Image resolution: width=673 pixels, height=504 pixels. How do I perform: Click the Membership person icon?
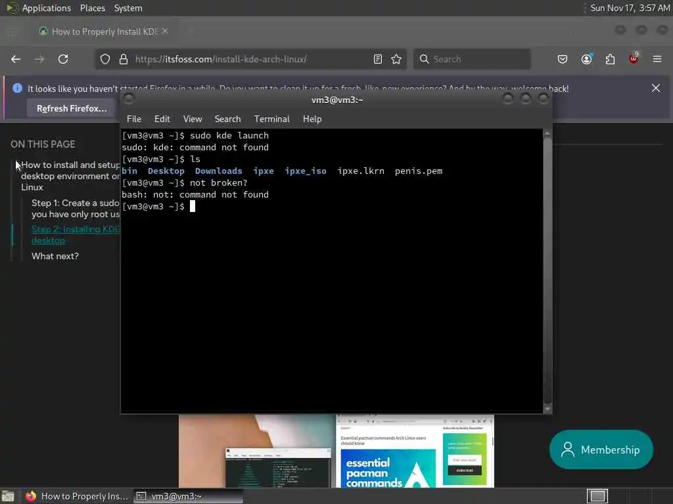(567, 450)
